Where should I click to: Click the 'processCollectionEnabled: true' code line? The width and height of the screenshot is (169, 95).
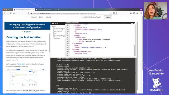coord(88,30)
